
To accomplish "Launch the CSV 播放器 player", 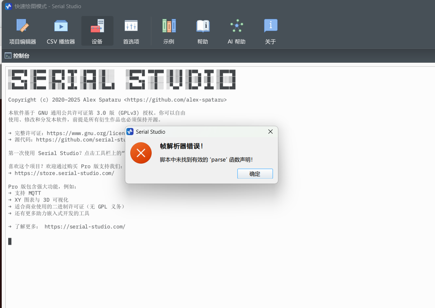I will coord(61,31).
